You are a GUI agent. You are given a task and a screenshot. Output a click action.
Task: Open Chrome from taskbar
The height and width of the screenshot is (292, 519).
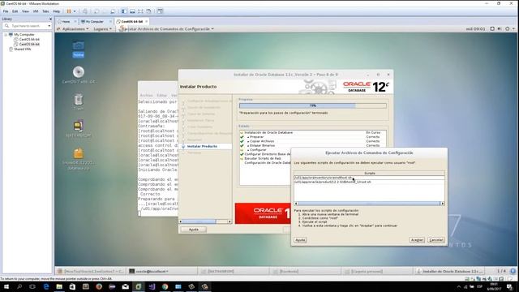[165, 286]
